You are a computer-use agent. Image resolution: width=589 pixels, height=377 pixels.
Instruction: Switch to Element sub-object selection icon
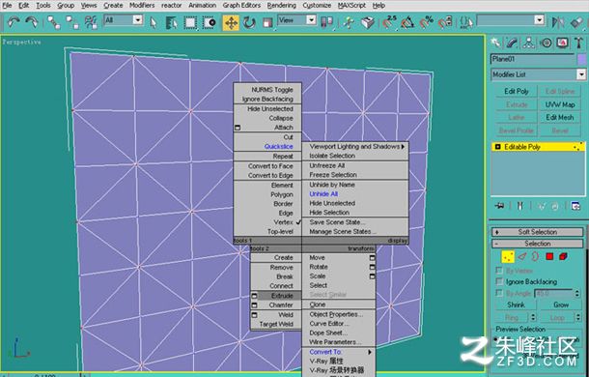pos(563,256)
